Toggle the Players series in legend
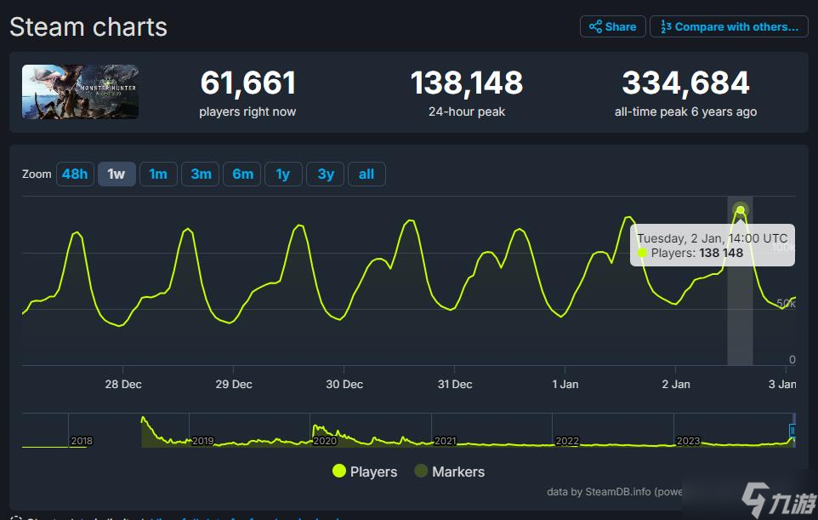The width and height of the screenshot is (818, 520). 365,471
